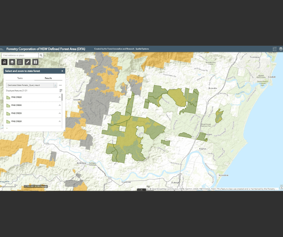The image size is (283, 237).
Task: Open the list widget in left toolbar
Action: (x=20, y=62)
